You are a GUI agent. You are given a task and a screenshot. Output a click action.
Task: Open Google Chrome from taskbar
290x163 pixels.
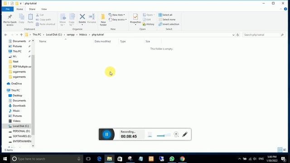(182, 159)
